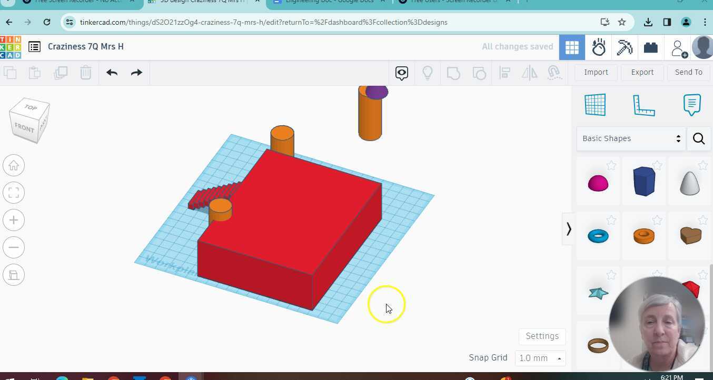The height and width of the screenshot is (380, 713).
Task: Click the search icon in shapes panel
Action: tap(699, 138)
